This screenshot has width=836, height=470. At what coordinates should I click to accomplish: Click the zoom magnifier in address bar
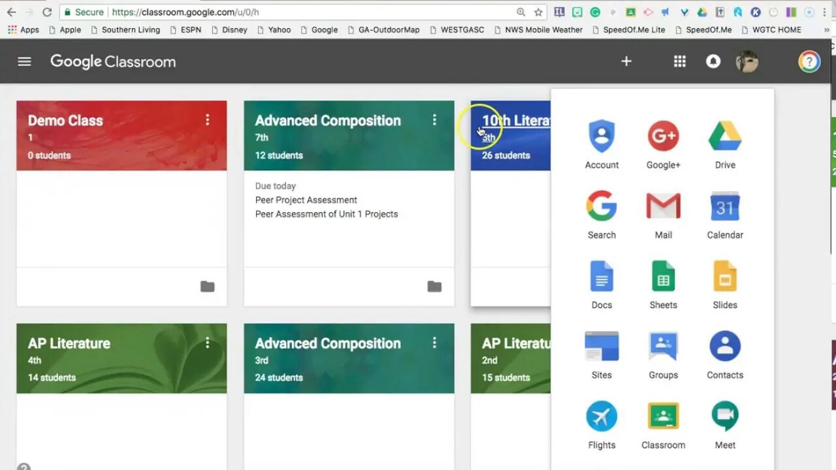point(521,12)
